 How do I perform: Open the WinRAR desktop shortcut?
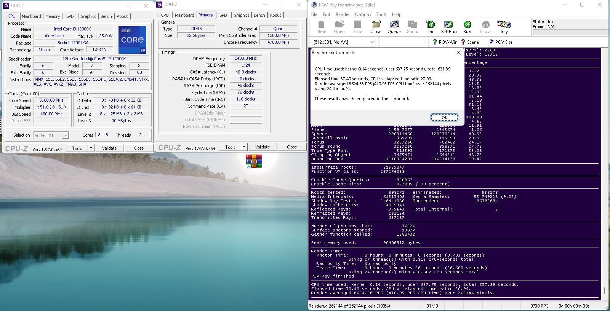(254, 161)
